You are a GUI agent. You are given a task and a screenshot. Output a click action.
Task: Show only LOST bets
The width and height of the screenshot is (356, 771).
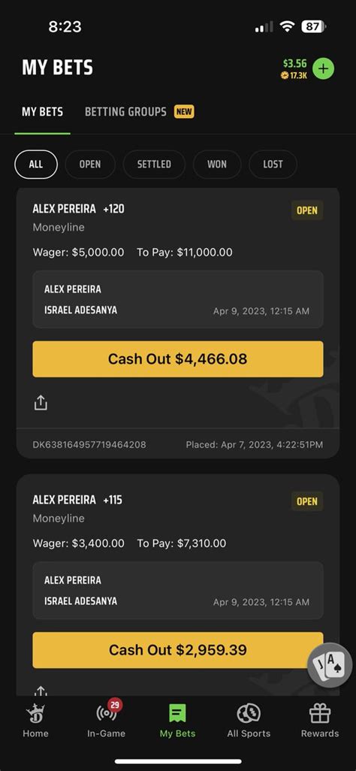(x=273, y=165)
